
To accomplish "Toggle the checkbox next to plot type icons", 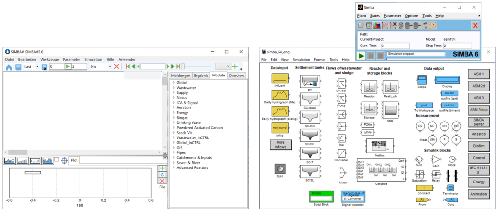I will click(56, 159).
